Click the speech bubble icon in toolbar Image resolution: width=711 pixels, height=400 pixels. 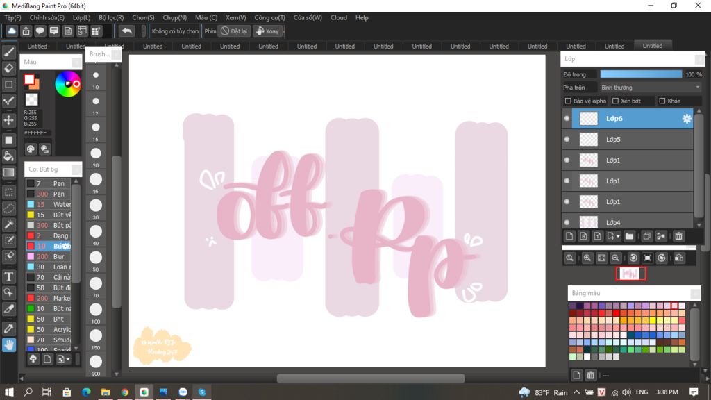pos(40,31)
